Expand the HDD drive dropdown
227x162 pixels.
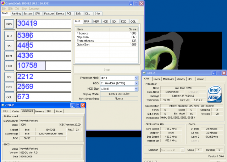pyautogui.click(x=136, y=83)
